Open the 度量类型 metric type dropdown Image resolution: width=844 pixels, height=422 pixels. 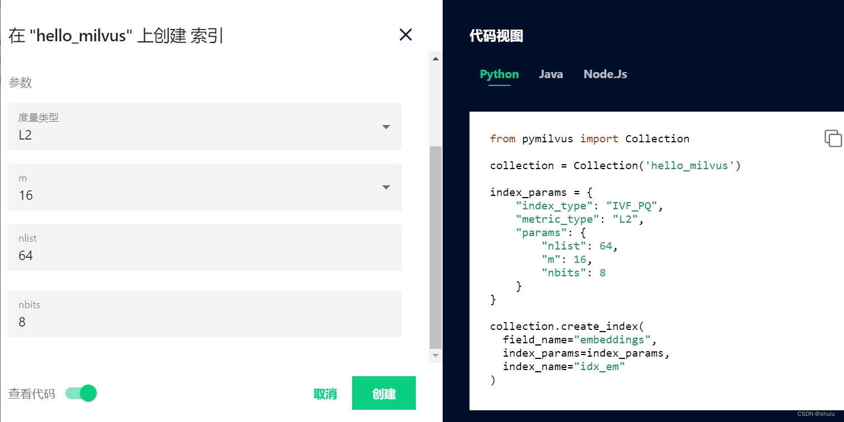coord(205,127)
